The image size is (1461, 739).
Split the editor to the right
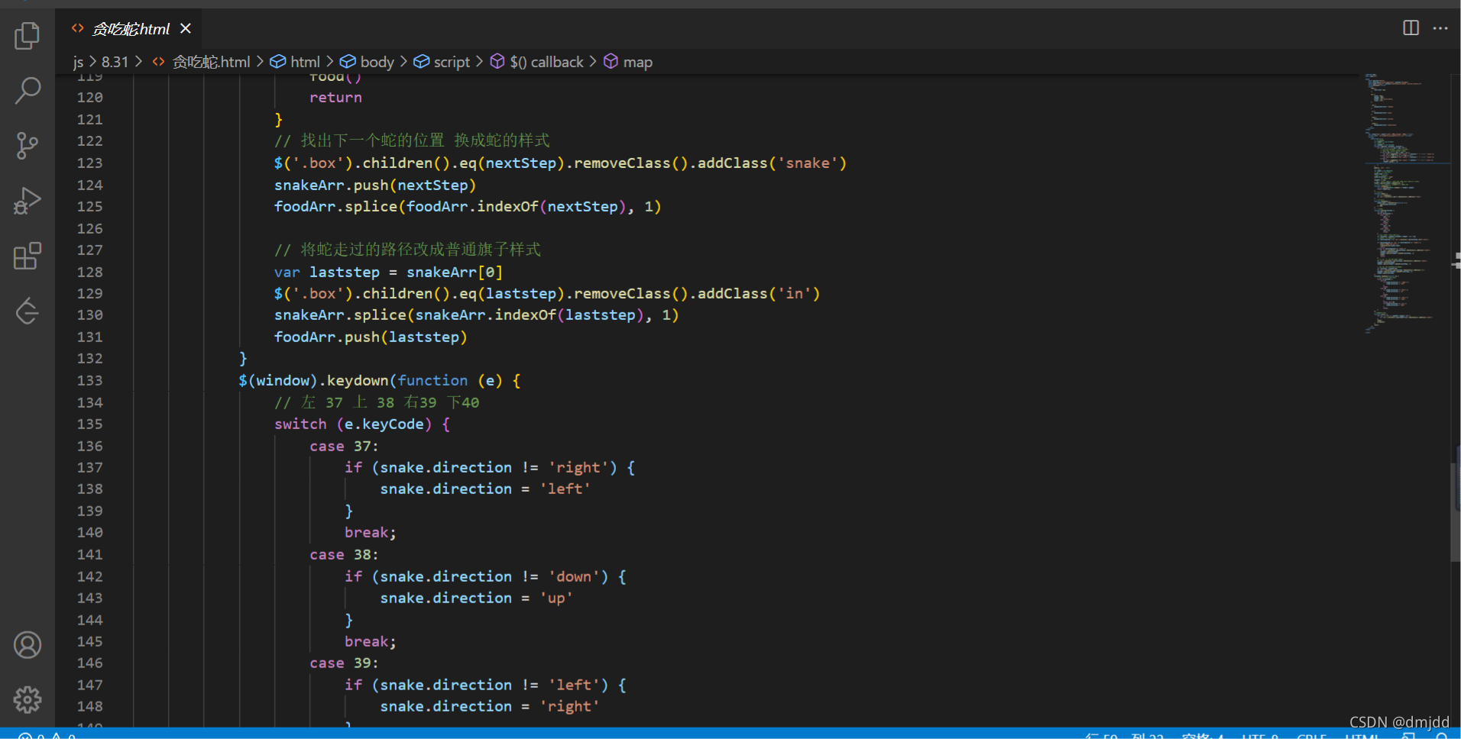1411,28
